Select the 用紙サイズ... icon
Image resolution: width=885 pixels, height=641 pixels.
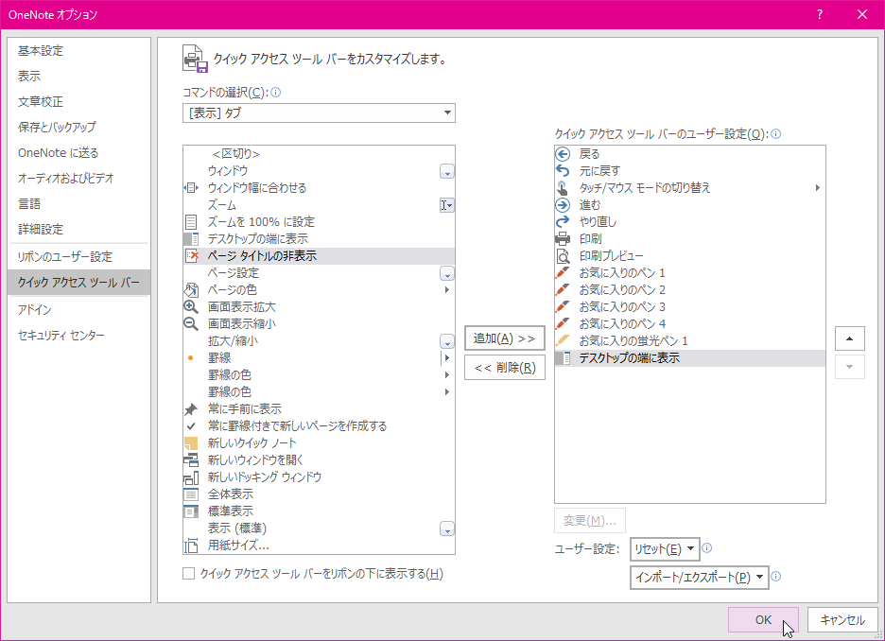click(191, 546)
